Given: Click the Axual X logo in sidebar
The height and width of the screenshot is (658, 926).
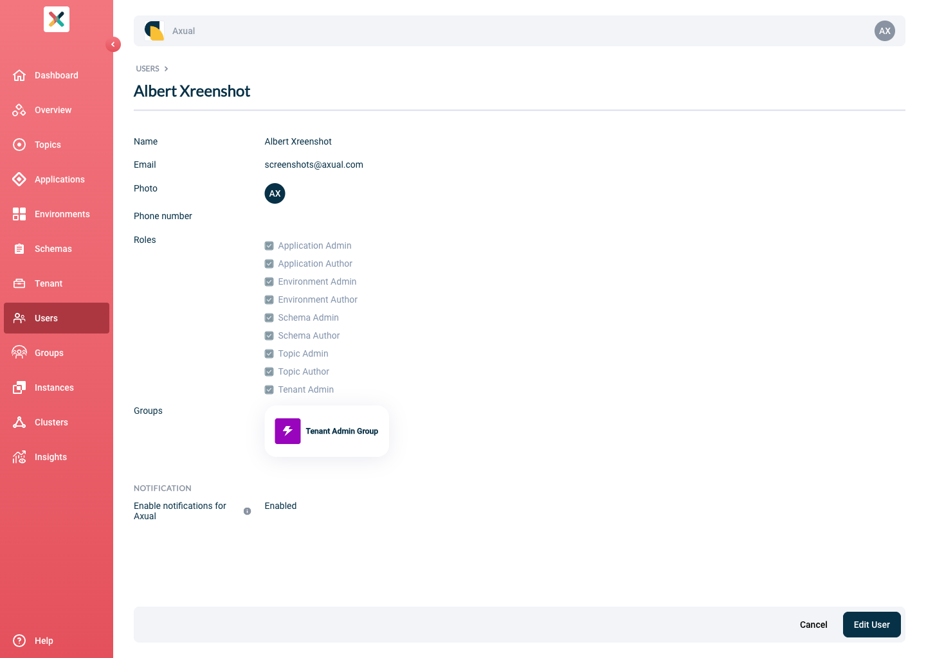Looking at the screenshot, I should pyautogui.click(x=57, y=19).
